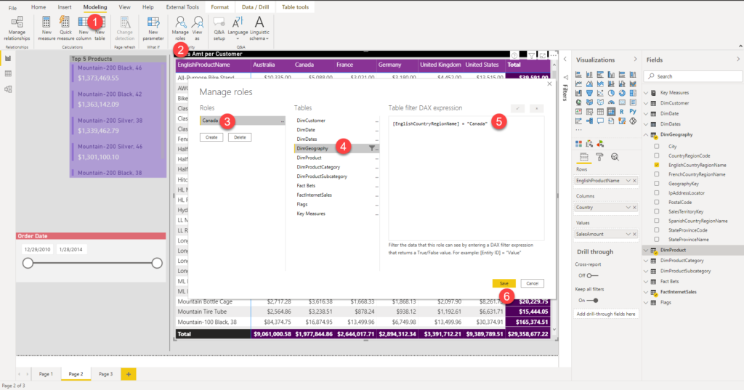The image size is (744, 390).
Task: Click the Quick measure icon
Action: click(65, 28)
